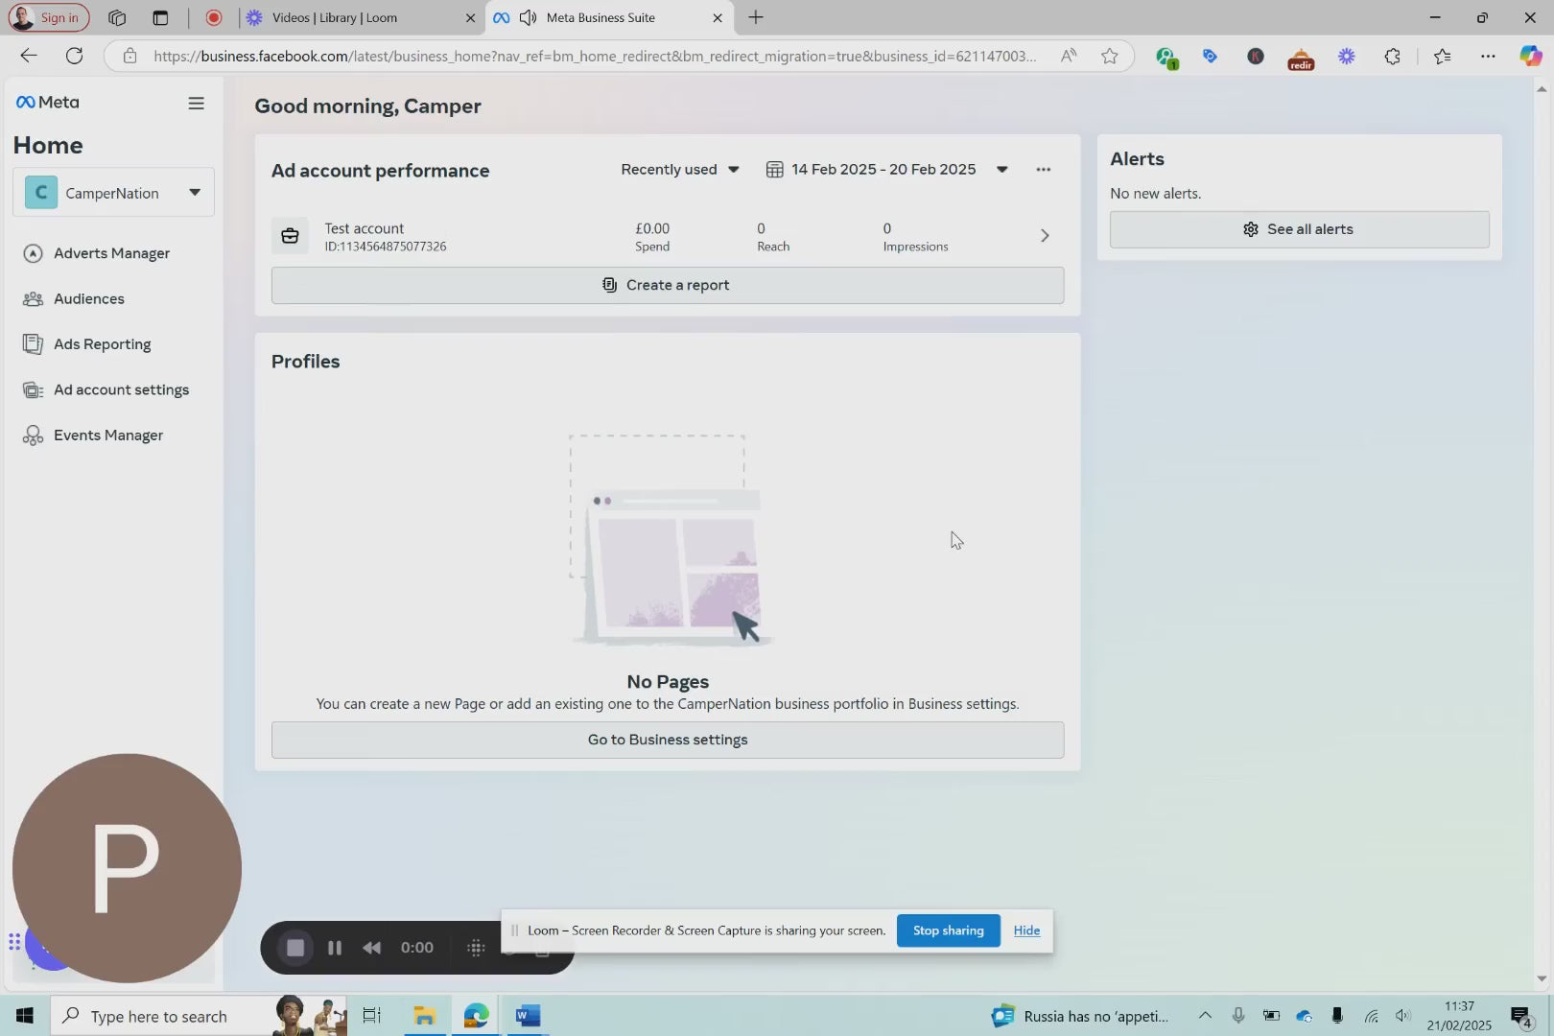Click Create a report button
The width and height of the screenshot is (1554, 1036).
[667, 285]
